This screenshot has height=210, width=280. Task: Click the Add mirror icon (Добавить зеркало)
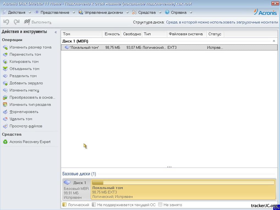coord(5,83)
